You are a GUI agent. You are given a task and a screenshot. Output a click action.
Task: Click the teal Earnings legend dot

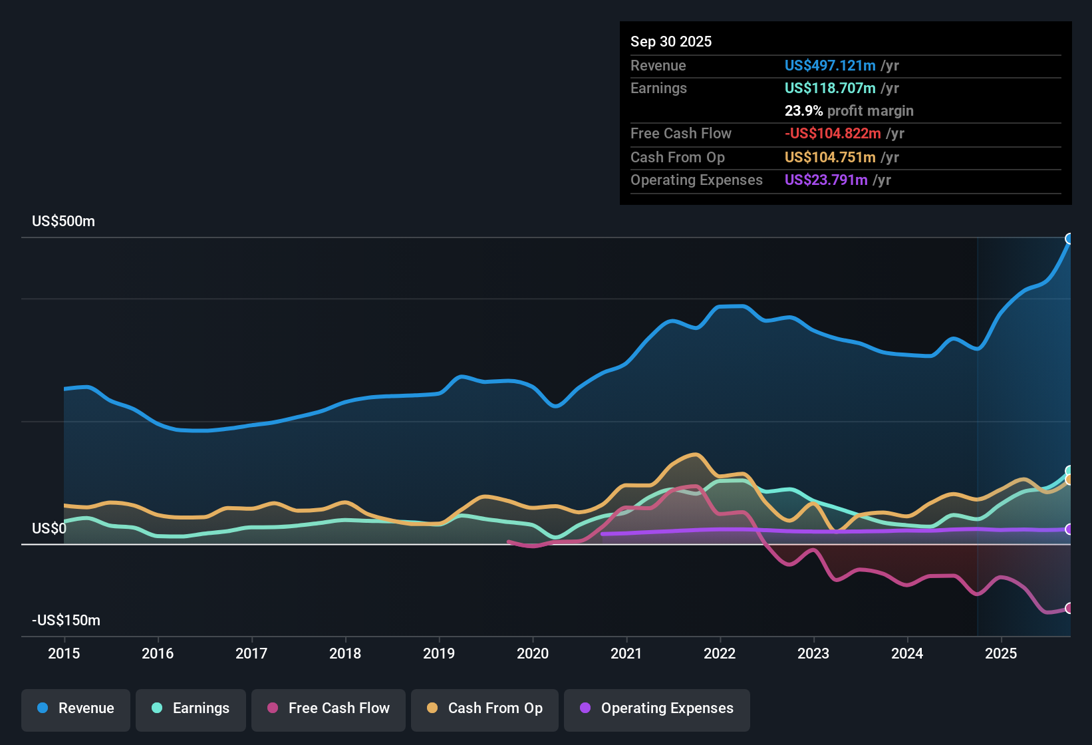point(157,708)
